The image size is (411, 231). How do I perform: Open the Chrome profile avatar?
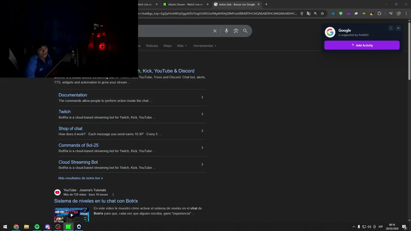click(398, 13)
